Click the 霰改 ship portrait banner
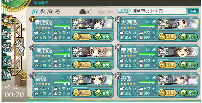The height and width of the screenshot is (103, 202). point(92,80)
